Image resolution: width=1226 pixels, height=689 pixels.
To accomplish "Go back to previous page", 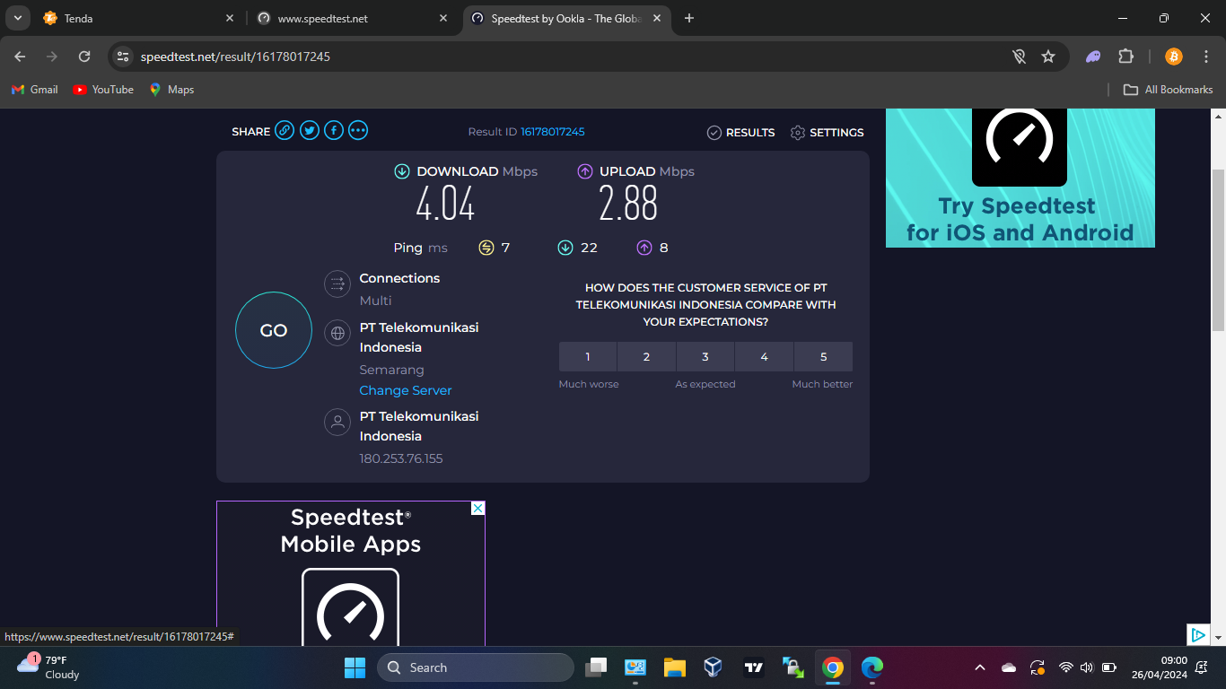I will click(20, 57).
